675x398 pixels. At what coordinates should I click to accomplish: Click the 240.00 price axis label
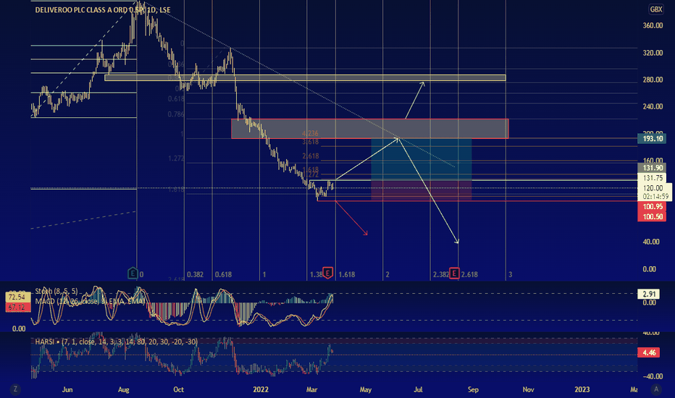(x=653, y=106)
